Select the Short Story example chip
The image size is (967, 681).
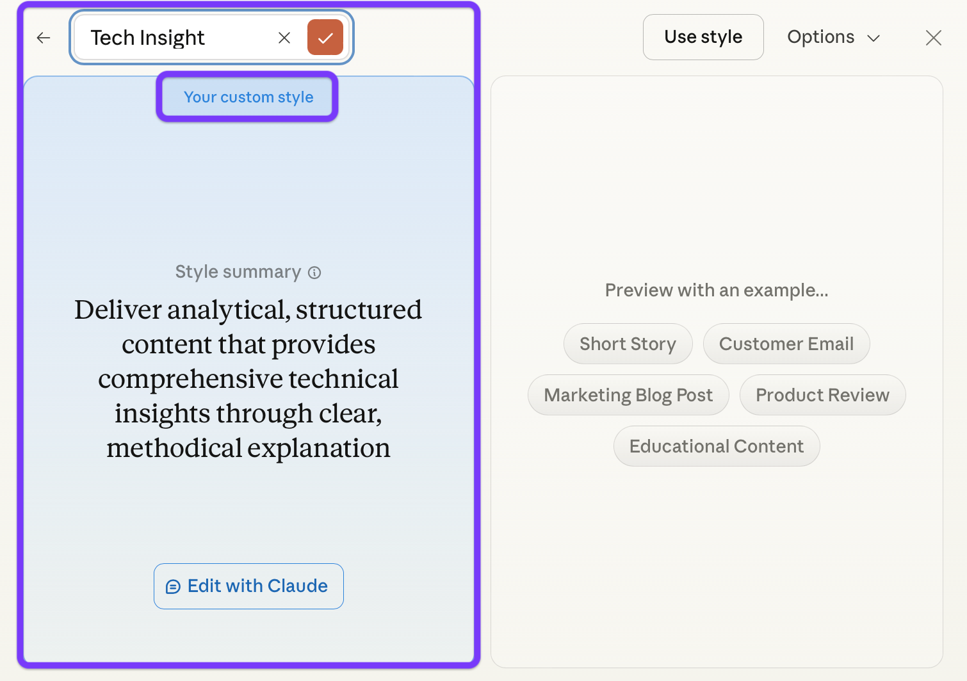click(x=628, y=344)
